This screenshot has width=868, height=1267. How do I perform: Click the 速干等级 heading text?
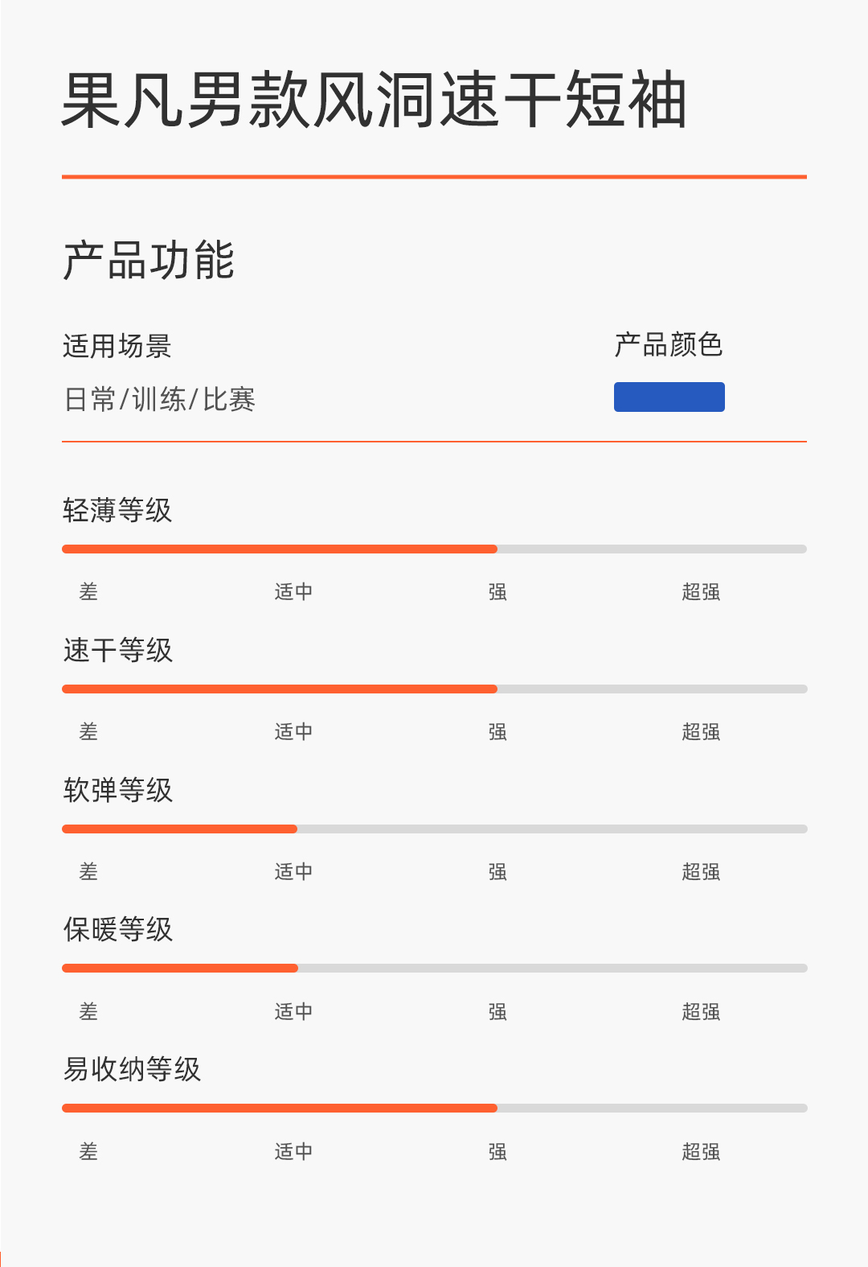(x=117, y=650)
